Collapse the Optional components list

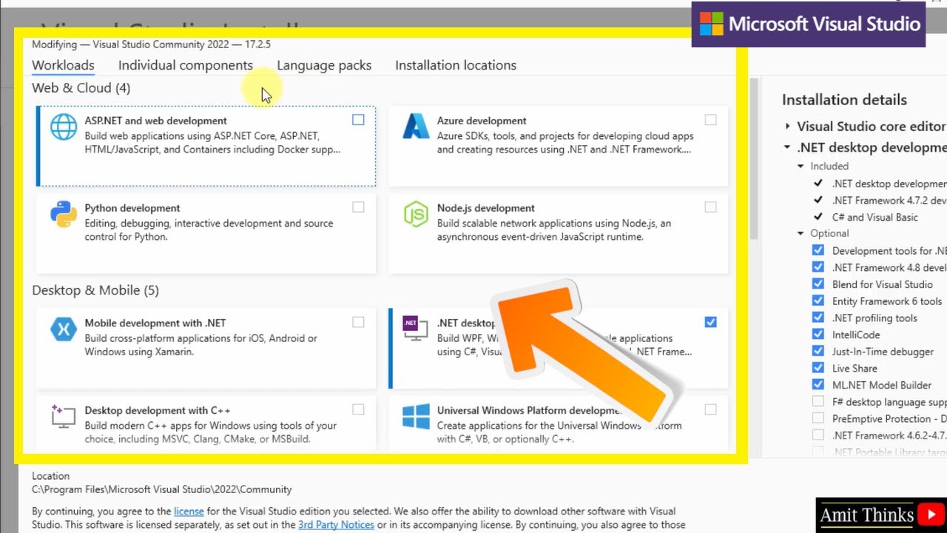pos(801,234)
